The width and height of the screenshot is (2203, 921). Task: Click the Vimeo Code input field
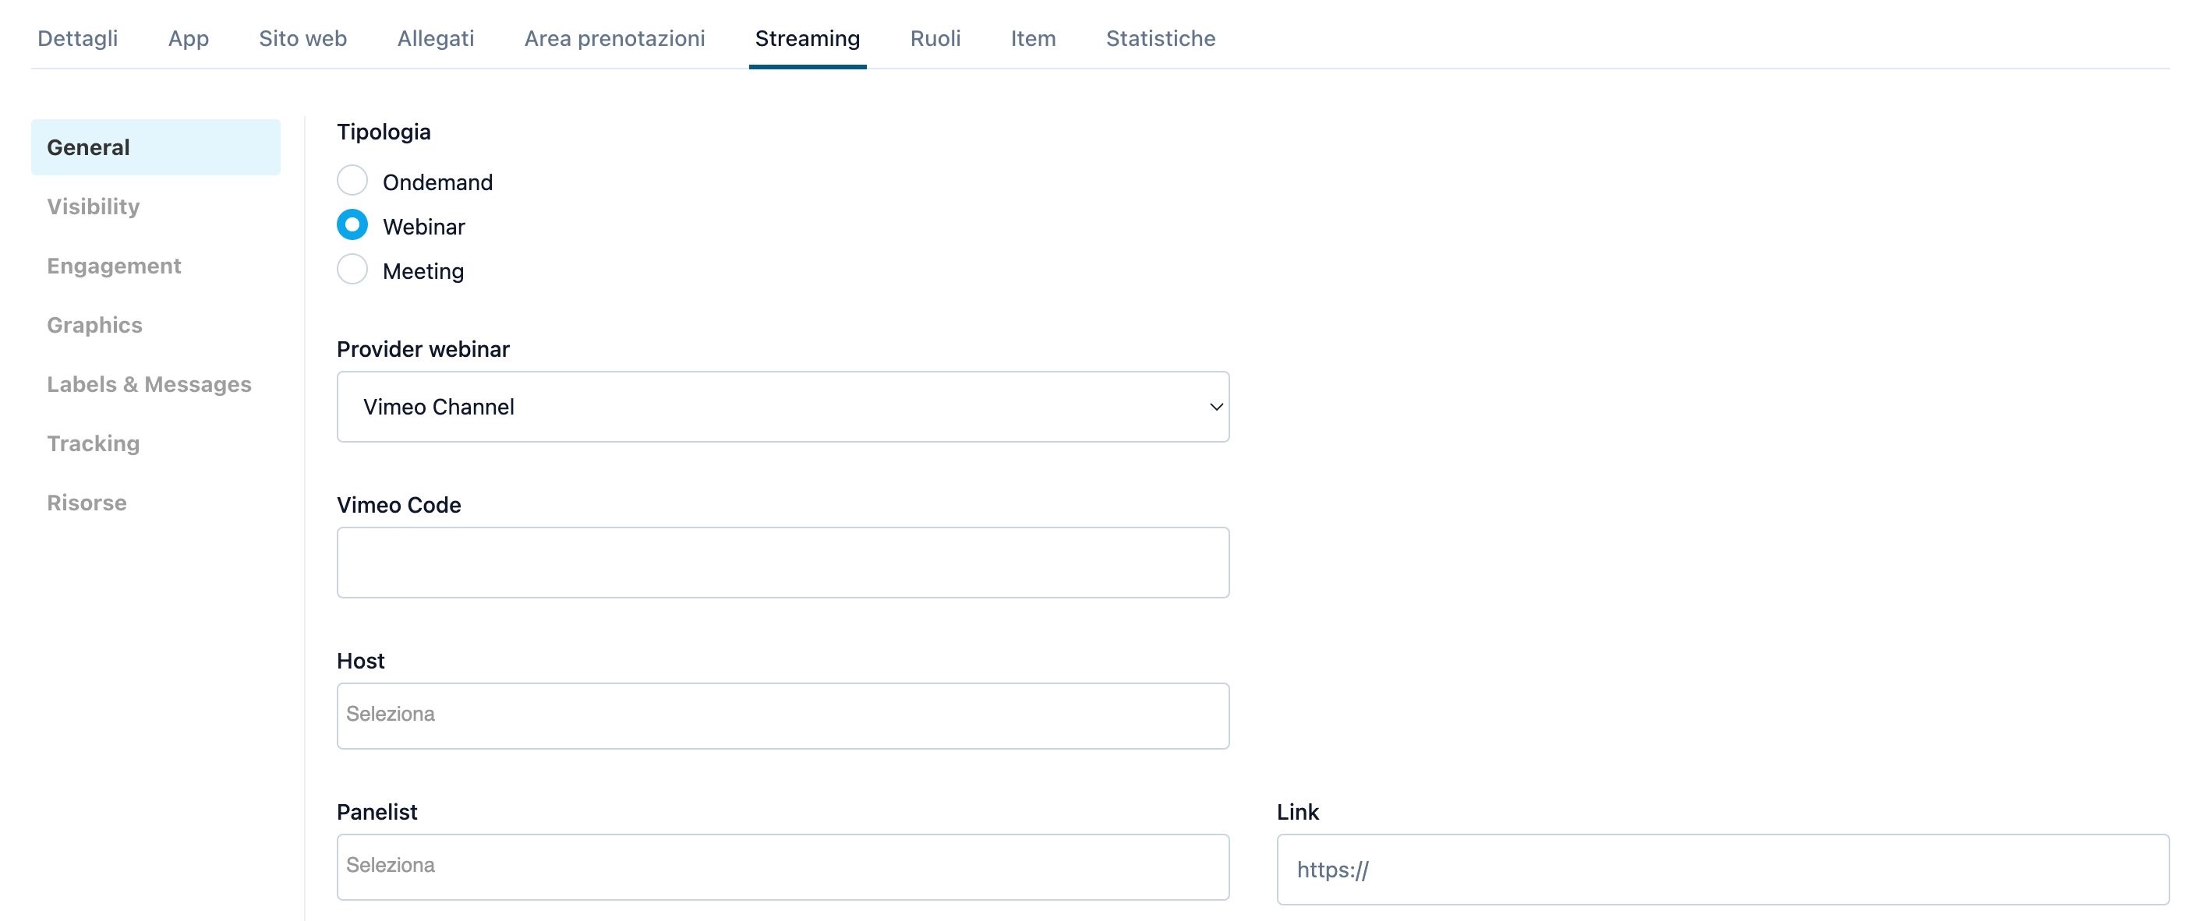point(783,563)
